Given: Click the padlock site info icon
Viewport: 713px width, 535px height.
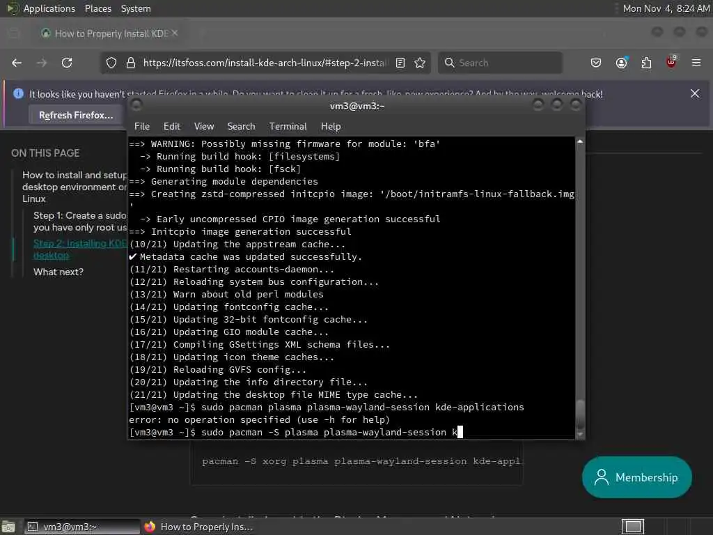Looking at the screenshot, I should click(x=131, y=63).
